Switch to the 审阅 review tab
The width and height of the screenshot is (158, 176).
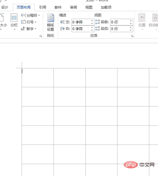pos(73,7)
